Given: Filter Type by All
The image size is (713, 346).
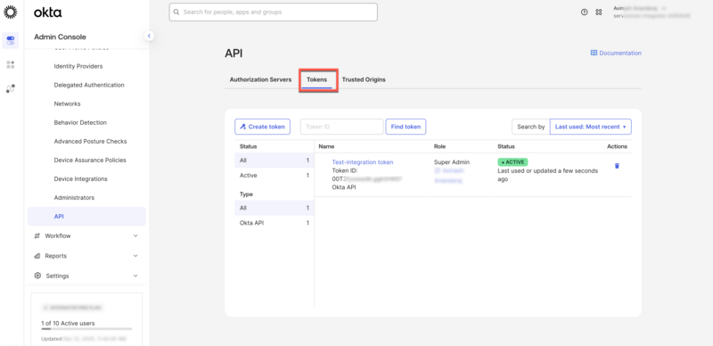Looking at the screenshot, I should pyautogui.click(x=275, y=208).
